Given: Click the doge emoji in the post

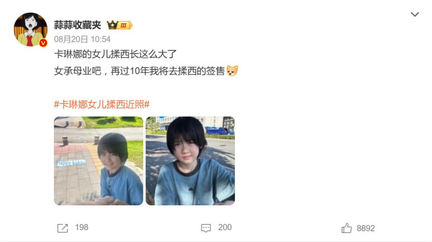Looking at the screenshot, I should (233, 71).
